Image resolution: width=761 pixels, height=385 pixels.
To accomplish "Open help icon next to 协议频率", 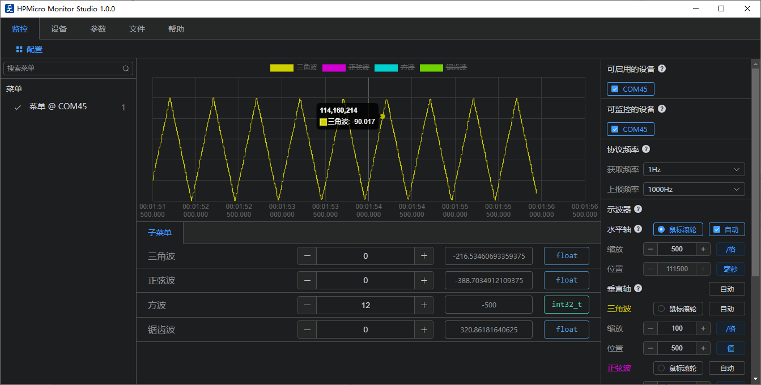I will tap(646, 149).
